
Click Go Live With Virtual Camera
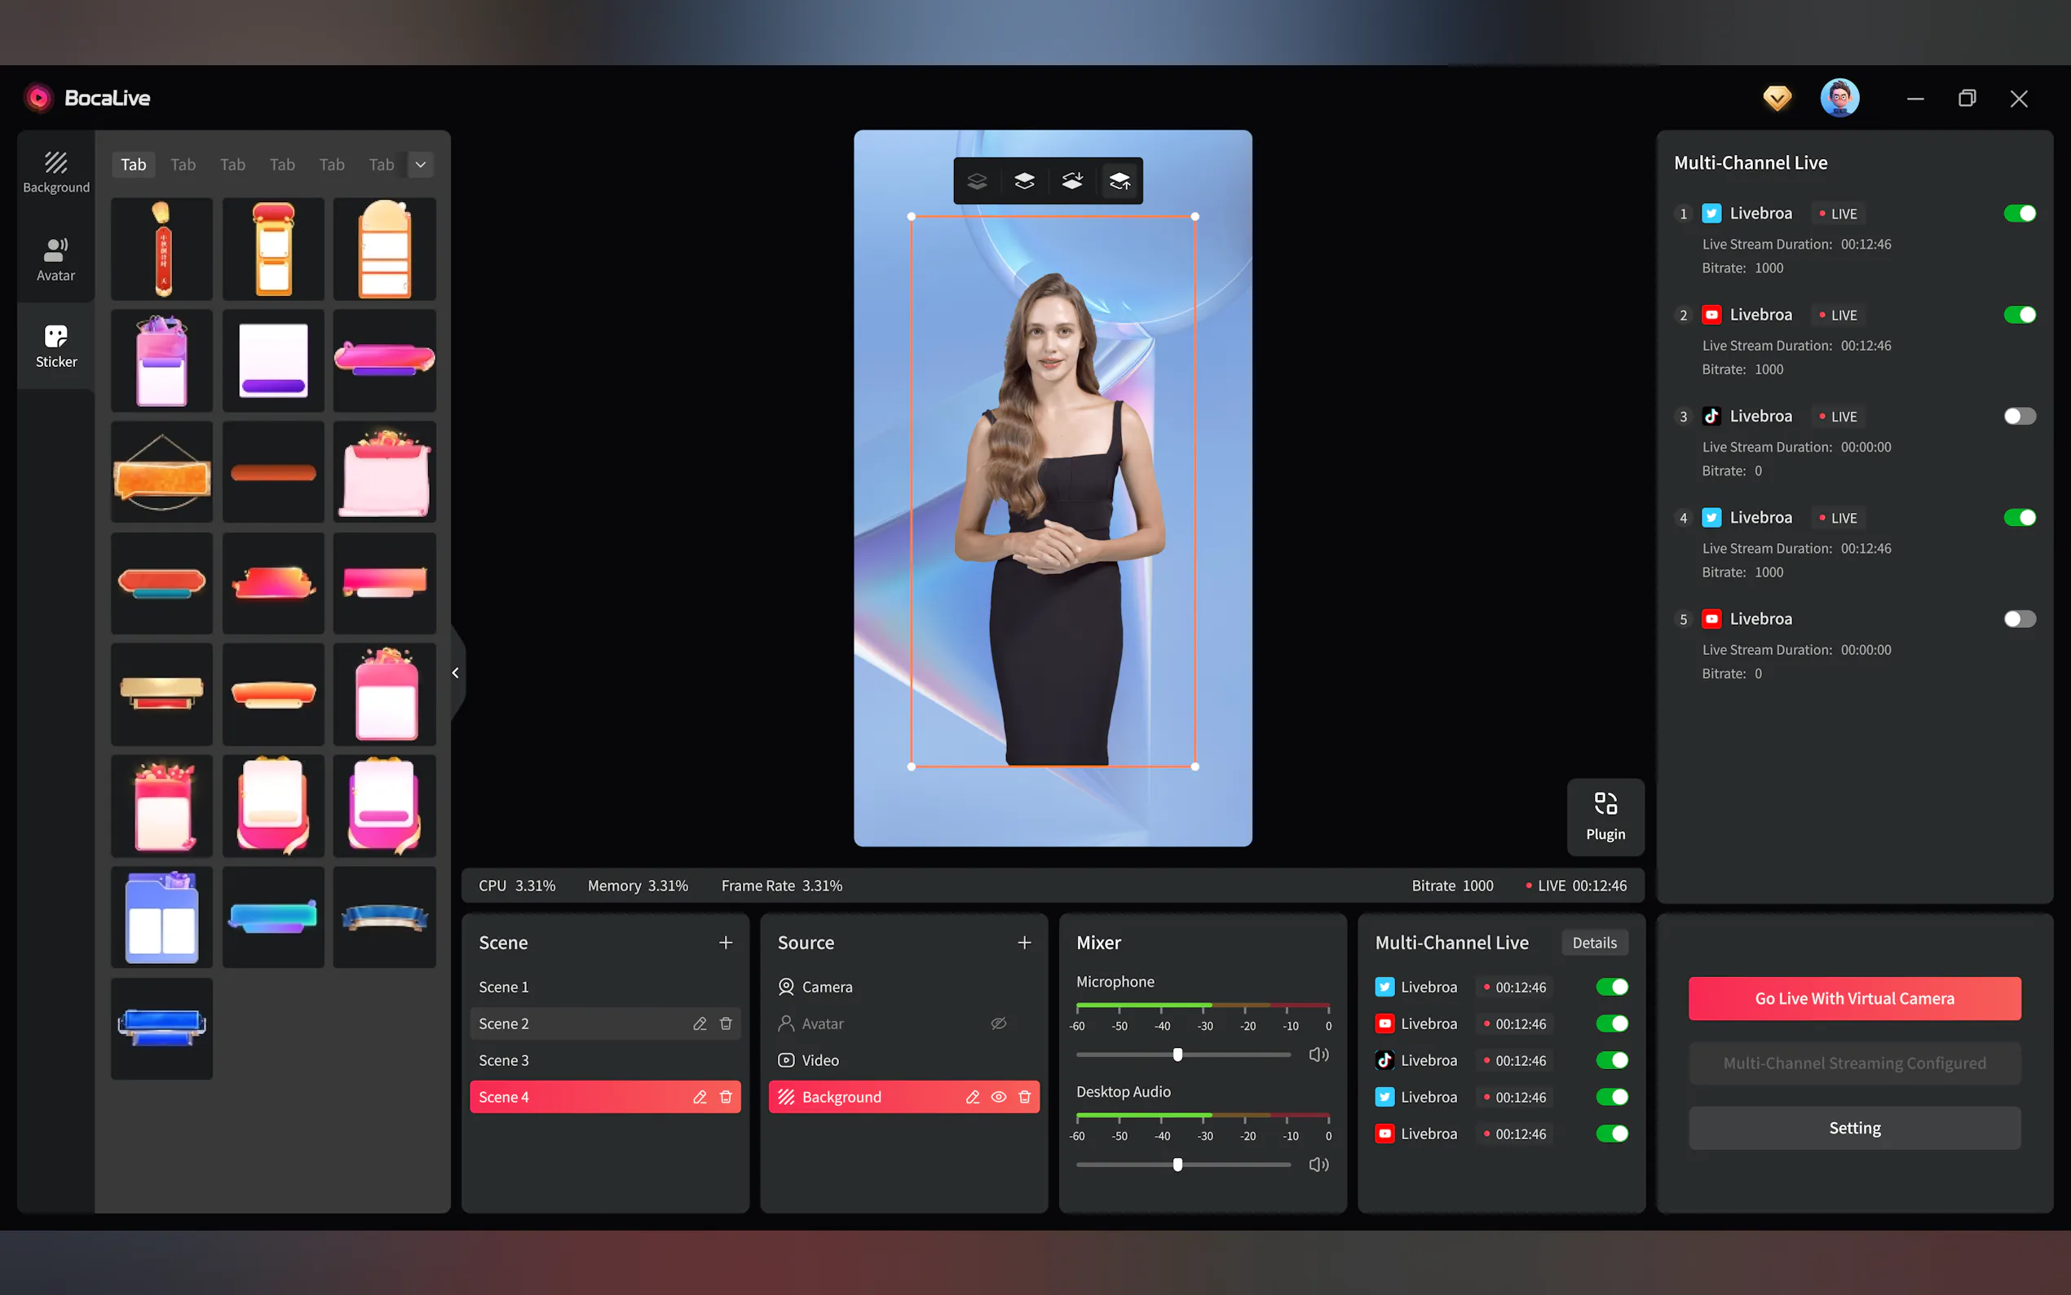(1853, 998)
